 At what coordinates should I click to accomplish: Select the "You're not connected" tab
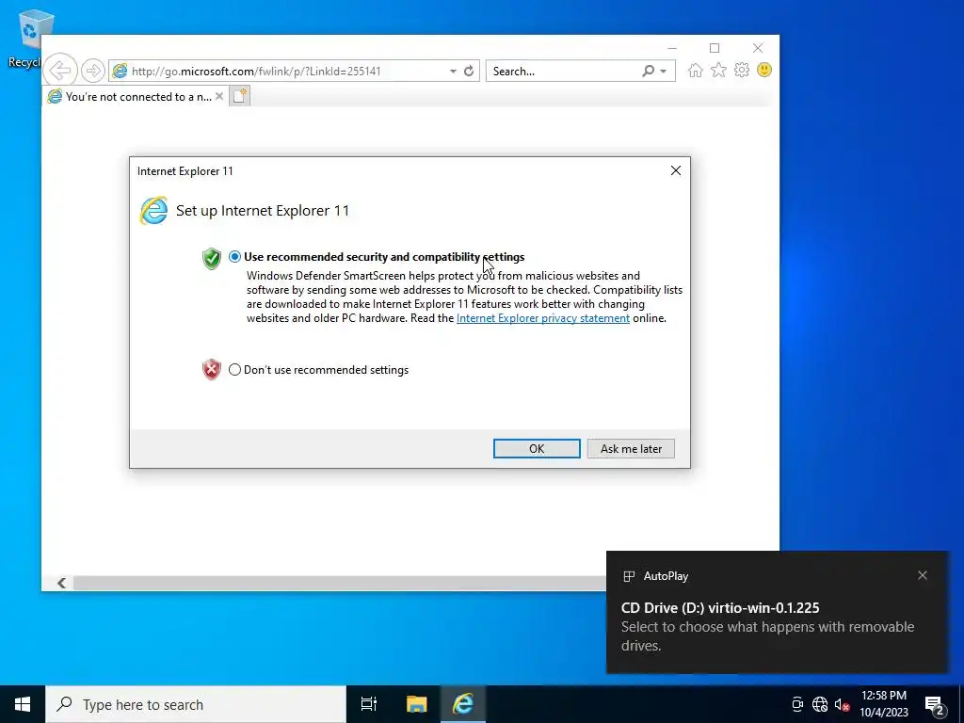136,97
